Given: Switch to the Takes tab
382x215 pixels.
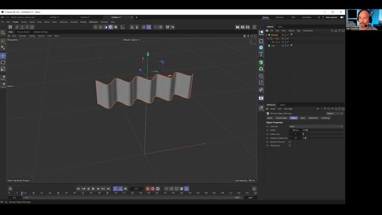Looking at the screenshot, I should pos(280,26).
